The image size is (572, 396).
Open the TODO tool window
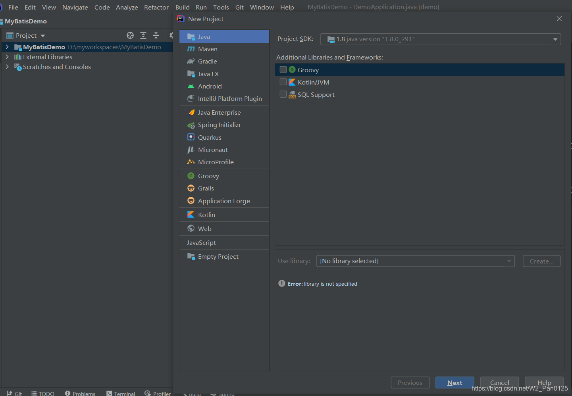pos(43,393)
